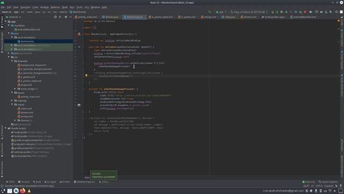Hide the Project panel with minus icon
The height and width of the screenshot is (194, 344).
point(70,17)
